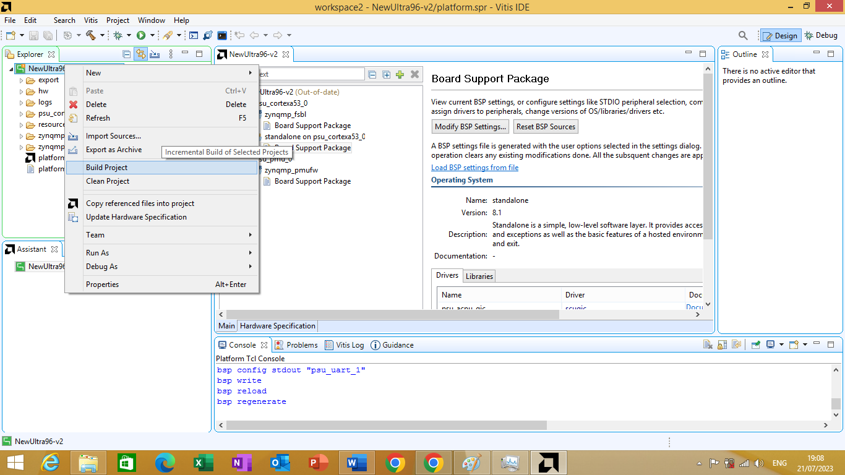Image resolution: width=845 pixels, height=475 pixels.
Task: Click Clear Console icon
Action: click(x=708, y=345)
